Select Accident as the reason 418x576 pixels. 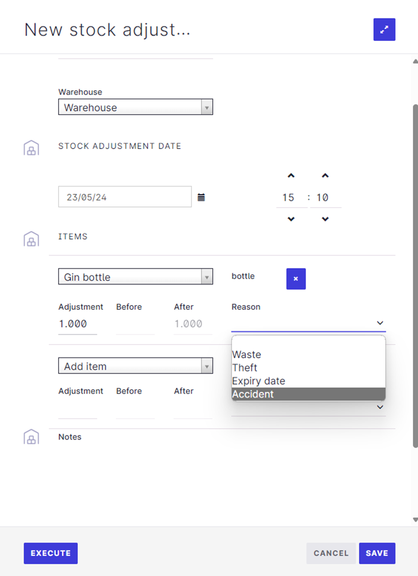253,394
